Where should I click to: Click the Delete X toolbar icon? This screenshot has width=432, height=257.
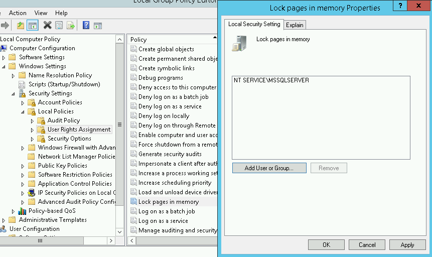(x=48, y=25)
